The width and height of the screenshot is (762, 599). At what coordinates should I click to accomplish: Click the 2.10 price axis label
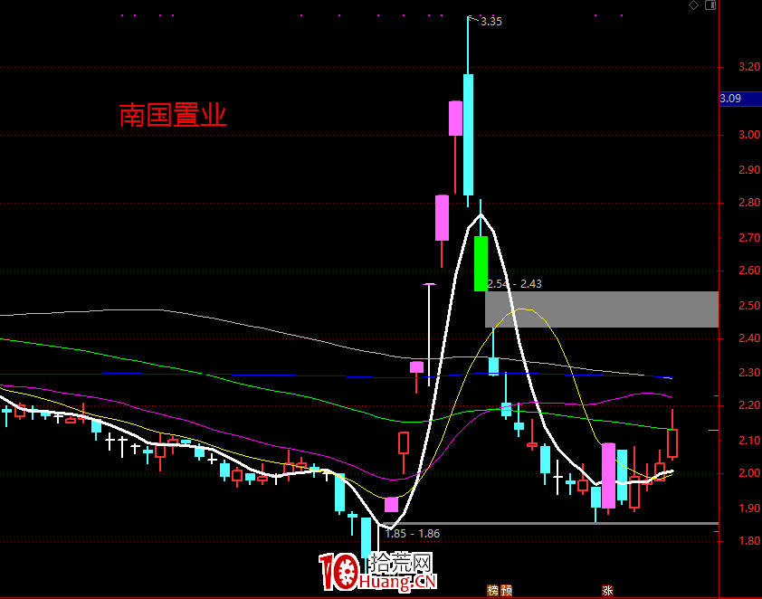749,441
